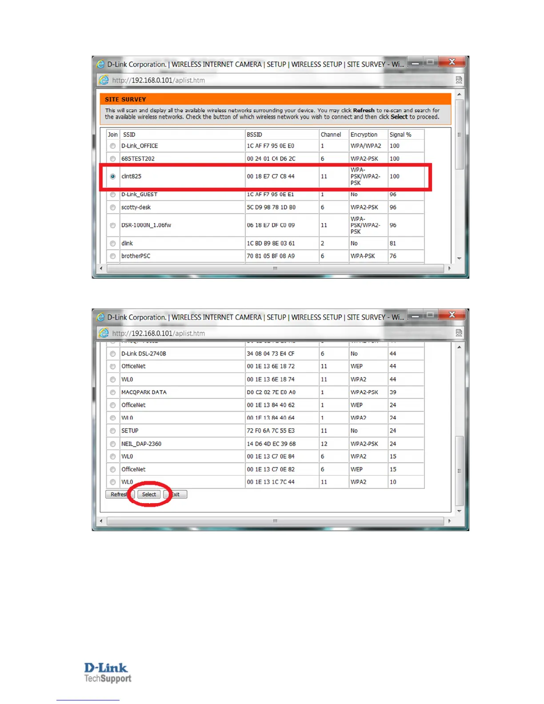Image resolution: width=544 pixels, height=704 pixels.
Task: Click the WPA-PSK encryption cell of brotherPSC
Action: pos(363,256)
